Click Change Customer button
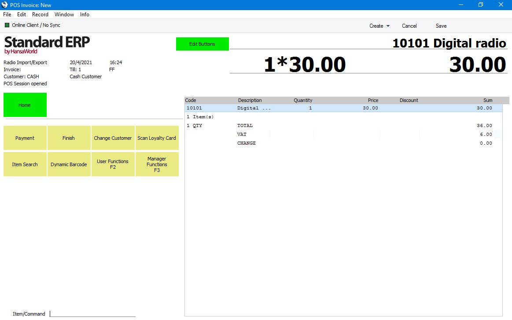This screenshot has height=320, width=512. pos(113,138)
